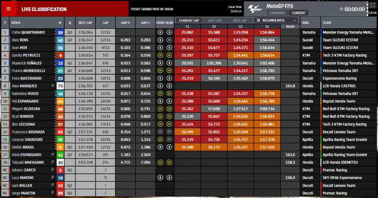This screenshot has height=198, width=378.
Task: Click Alex Marquez number 73 badge
Action: [60, 86]
